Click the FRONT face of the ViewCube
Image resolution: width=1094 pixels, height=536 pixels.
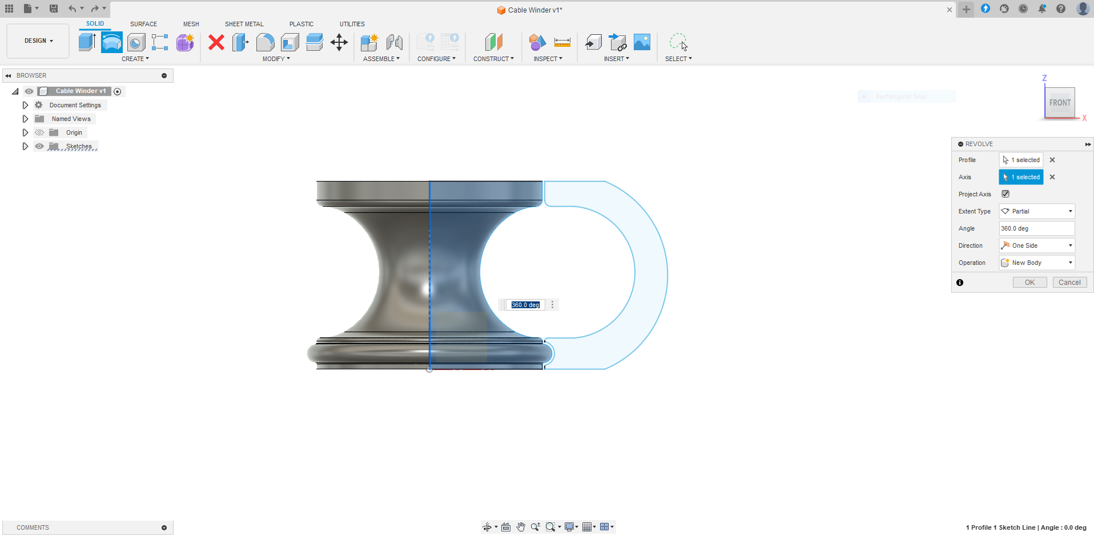click(x=1060, y=103)
